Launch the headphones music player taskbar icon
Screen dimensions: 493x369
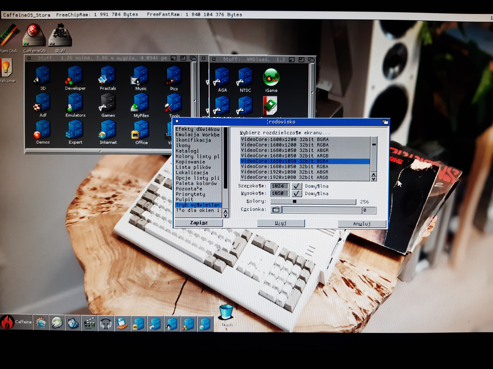106,323
